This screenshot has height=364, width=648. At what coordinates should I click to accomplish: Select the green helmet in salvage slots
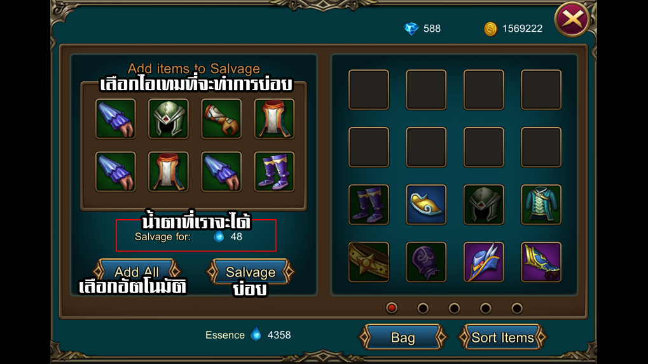(168, 119)
